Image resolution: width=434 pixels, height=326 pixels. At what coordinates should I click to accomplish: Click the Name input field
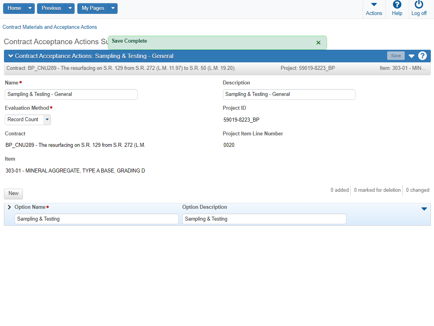(71, 94)
